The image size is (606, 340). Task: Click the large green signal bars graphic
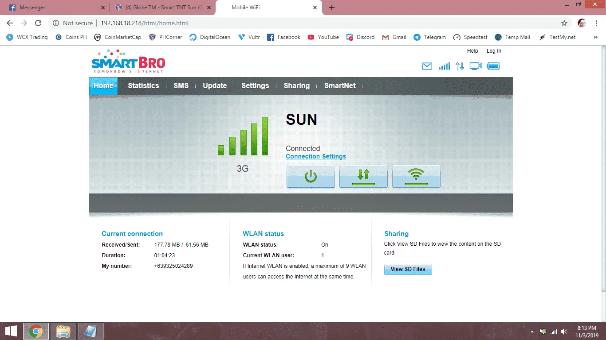(243, 136)
